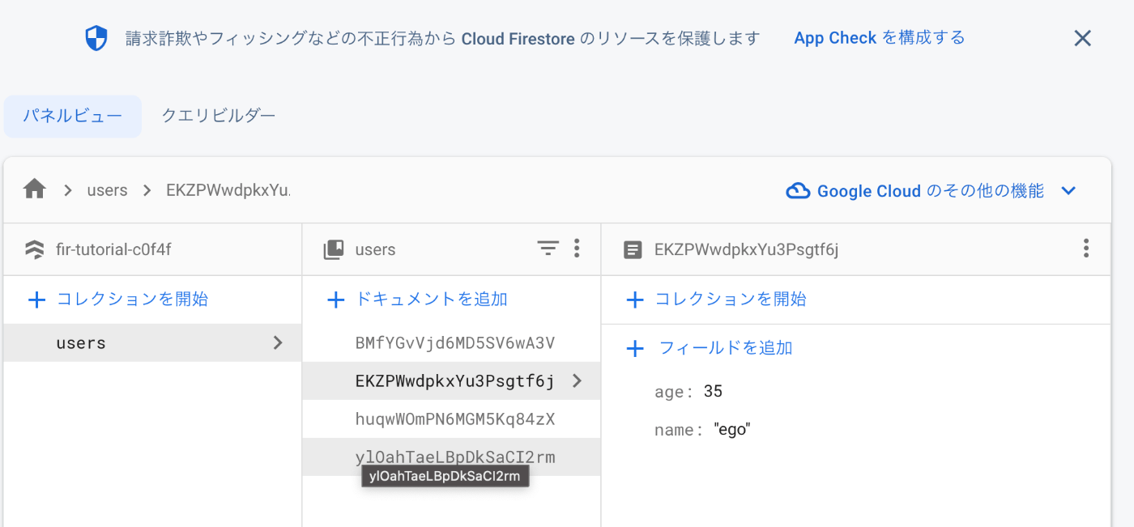Viewport: 1134px width, 527px height.
Task: Dismiss the App Check banner
Action: [1082, 38]
